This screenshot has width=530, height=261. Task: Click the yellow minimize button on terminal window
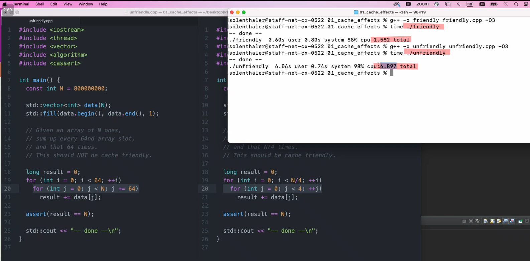tap(238, 12)
